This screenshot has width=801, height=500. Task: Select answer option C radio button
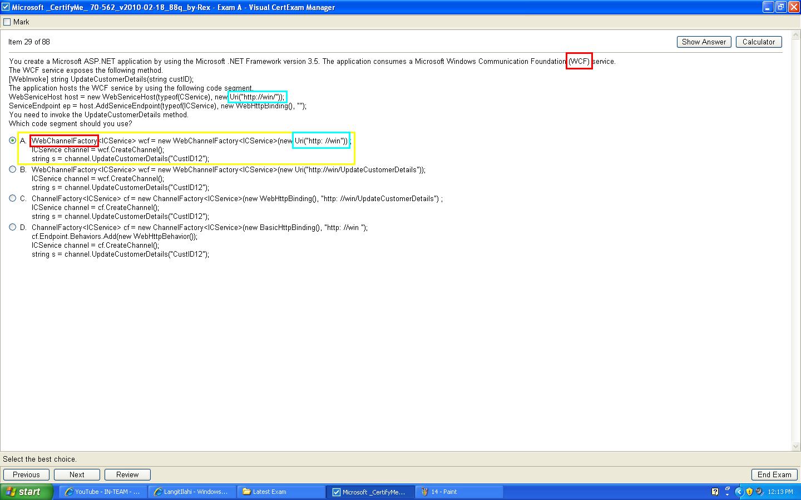(x=12, y=198)
